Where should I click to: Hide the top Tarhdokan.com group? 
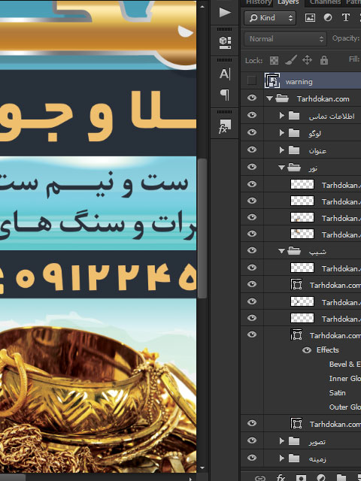[x=252, y=98]
